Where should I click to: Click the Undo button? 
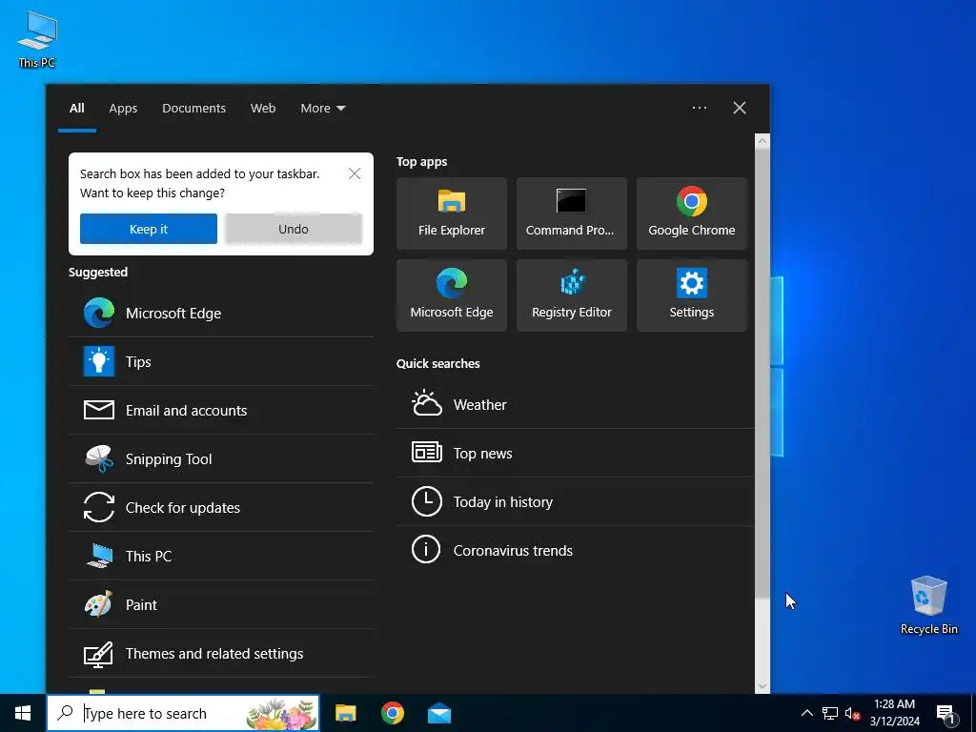(x=294, y=229)
